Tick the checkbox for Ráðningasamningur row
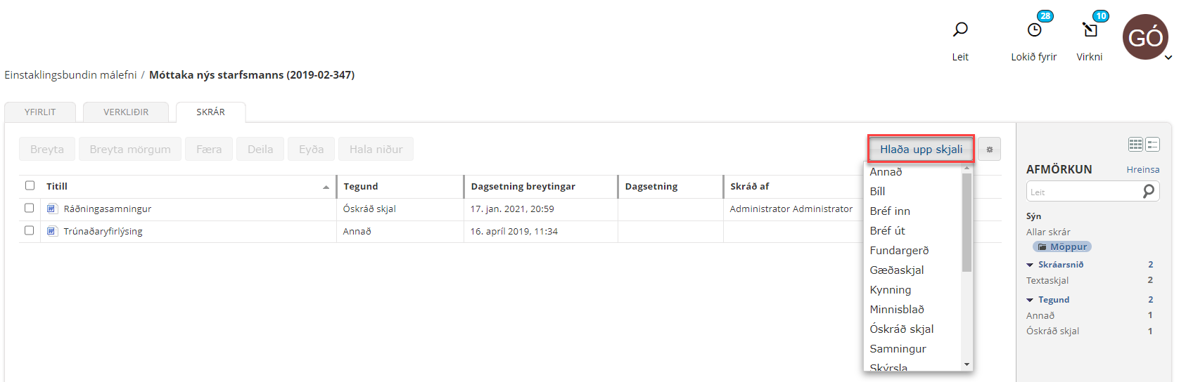The width and height of the screenshot is (1186, 382). 30,208
